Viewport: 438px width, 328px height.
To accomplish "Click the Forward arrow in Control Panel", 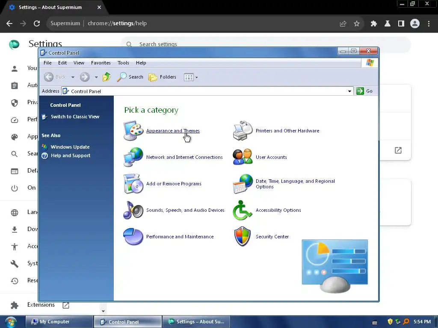I will [x=85, y=77].
